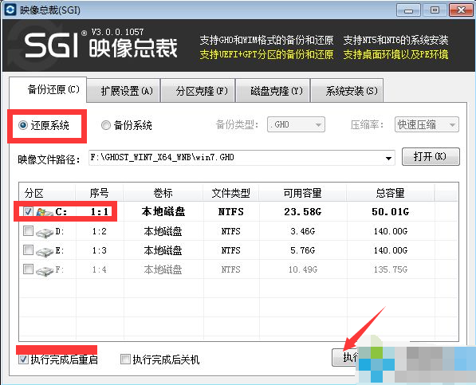Click the 23.58G free space cell
This screenshot has height=385, width=476.
(x=303, y=212)
